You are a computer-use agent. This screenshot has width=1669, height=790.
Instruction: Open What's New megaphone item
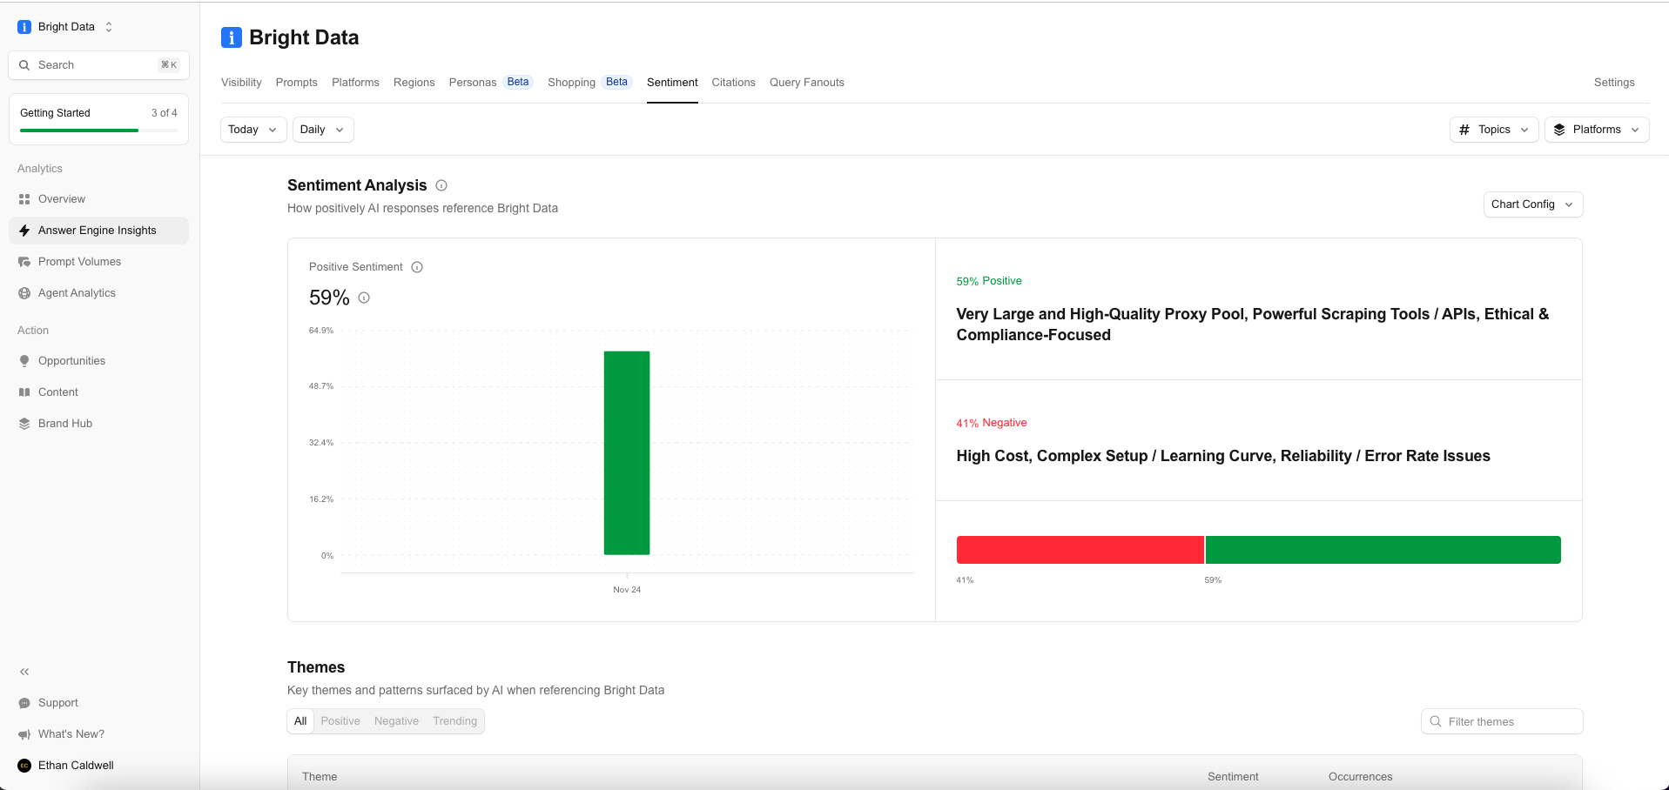[98, 734]
